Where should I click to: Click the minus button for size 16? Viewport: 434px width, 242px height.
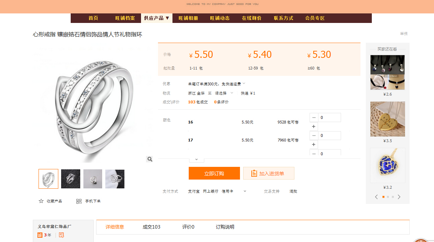click(314, 117)
